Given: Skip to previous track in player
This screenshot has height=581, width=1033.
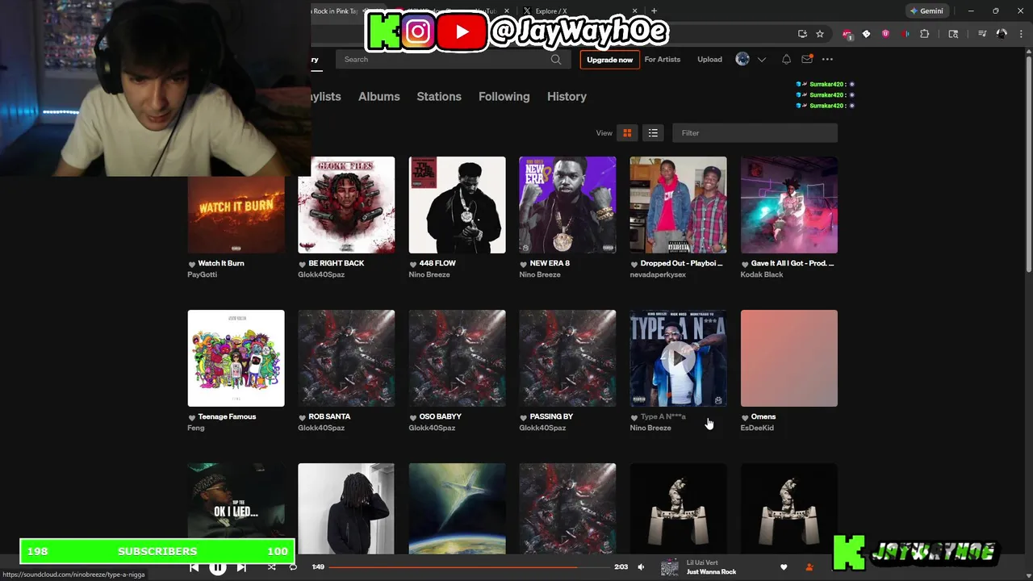Looking at the screenshot, I should coord(194,567).
